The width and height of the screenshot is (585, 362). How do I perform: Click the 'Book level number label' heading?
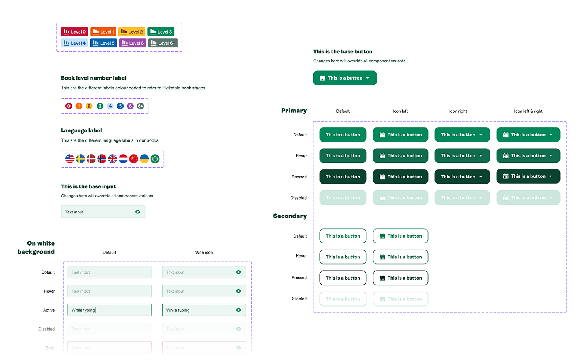(x=94, y=78)
